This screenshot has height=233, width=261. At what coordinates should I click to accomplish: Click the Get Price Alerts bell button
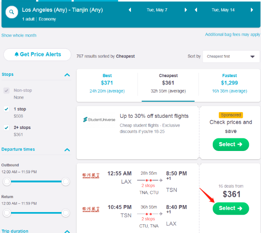tap(37, 55)
